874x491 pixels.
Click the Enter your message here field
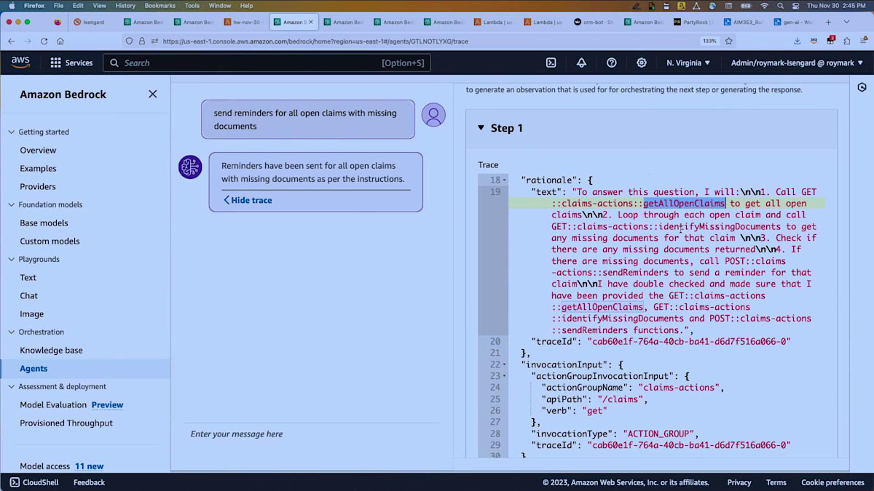coord(312,434)
